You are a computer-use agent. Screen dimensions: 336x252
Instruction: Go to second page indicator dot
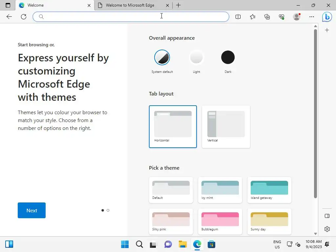pos(108,210)
